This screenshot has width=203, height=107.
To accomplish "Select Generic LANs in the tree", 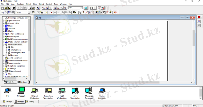I will (14, 23).
